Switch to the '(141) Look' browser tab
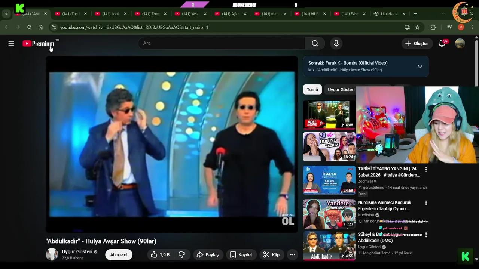Screen dimensions: 479x269 coord(111,14)
